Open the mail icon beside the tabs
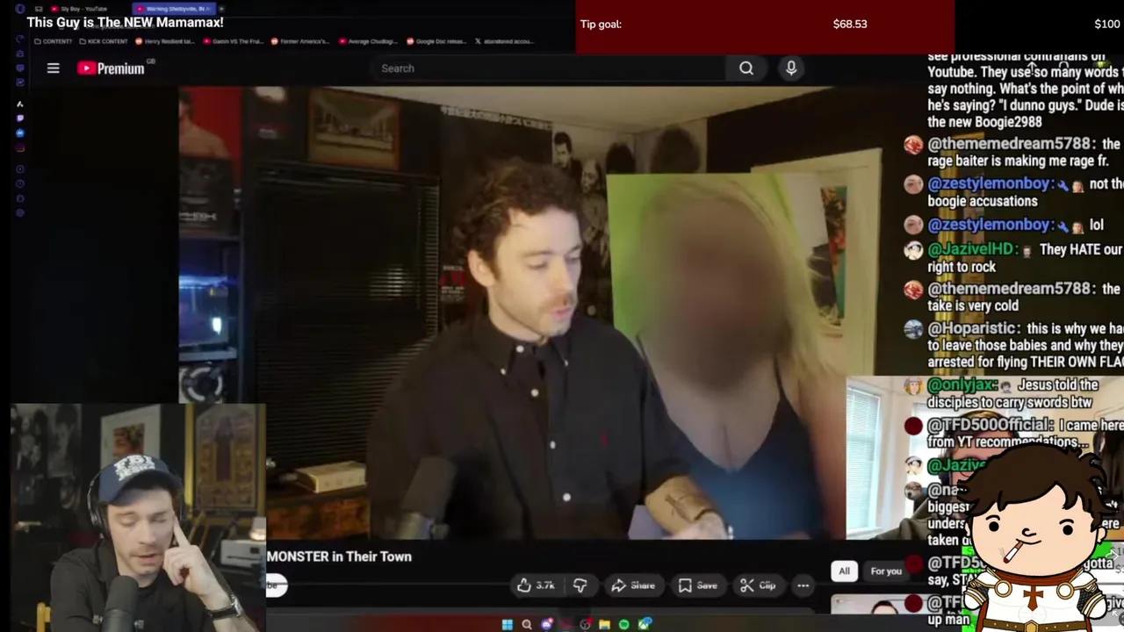 pyautogui.click(x=38, y=9)
